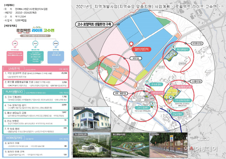Click the 체육센터 small map label

(116, 67)
